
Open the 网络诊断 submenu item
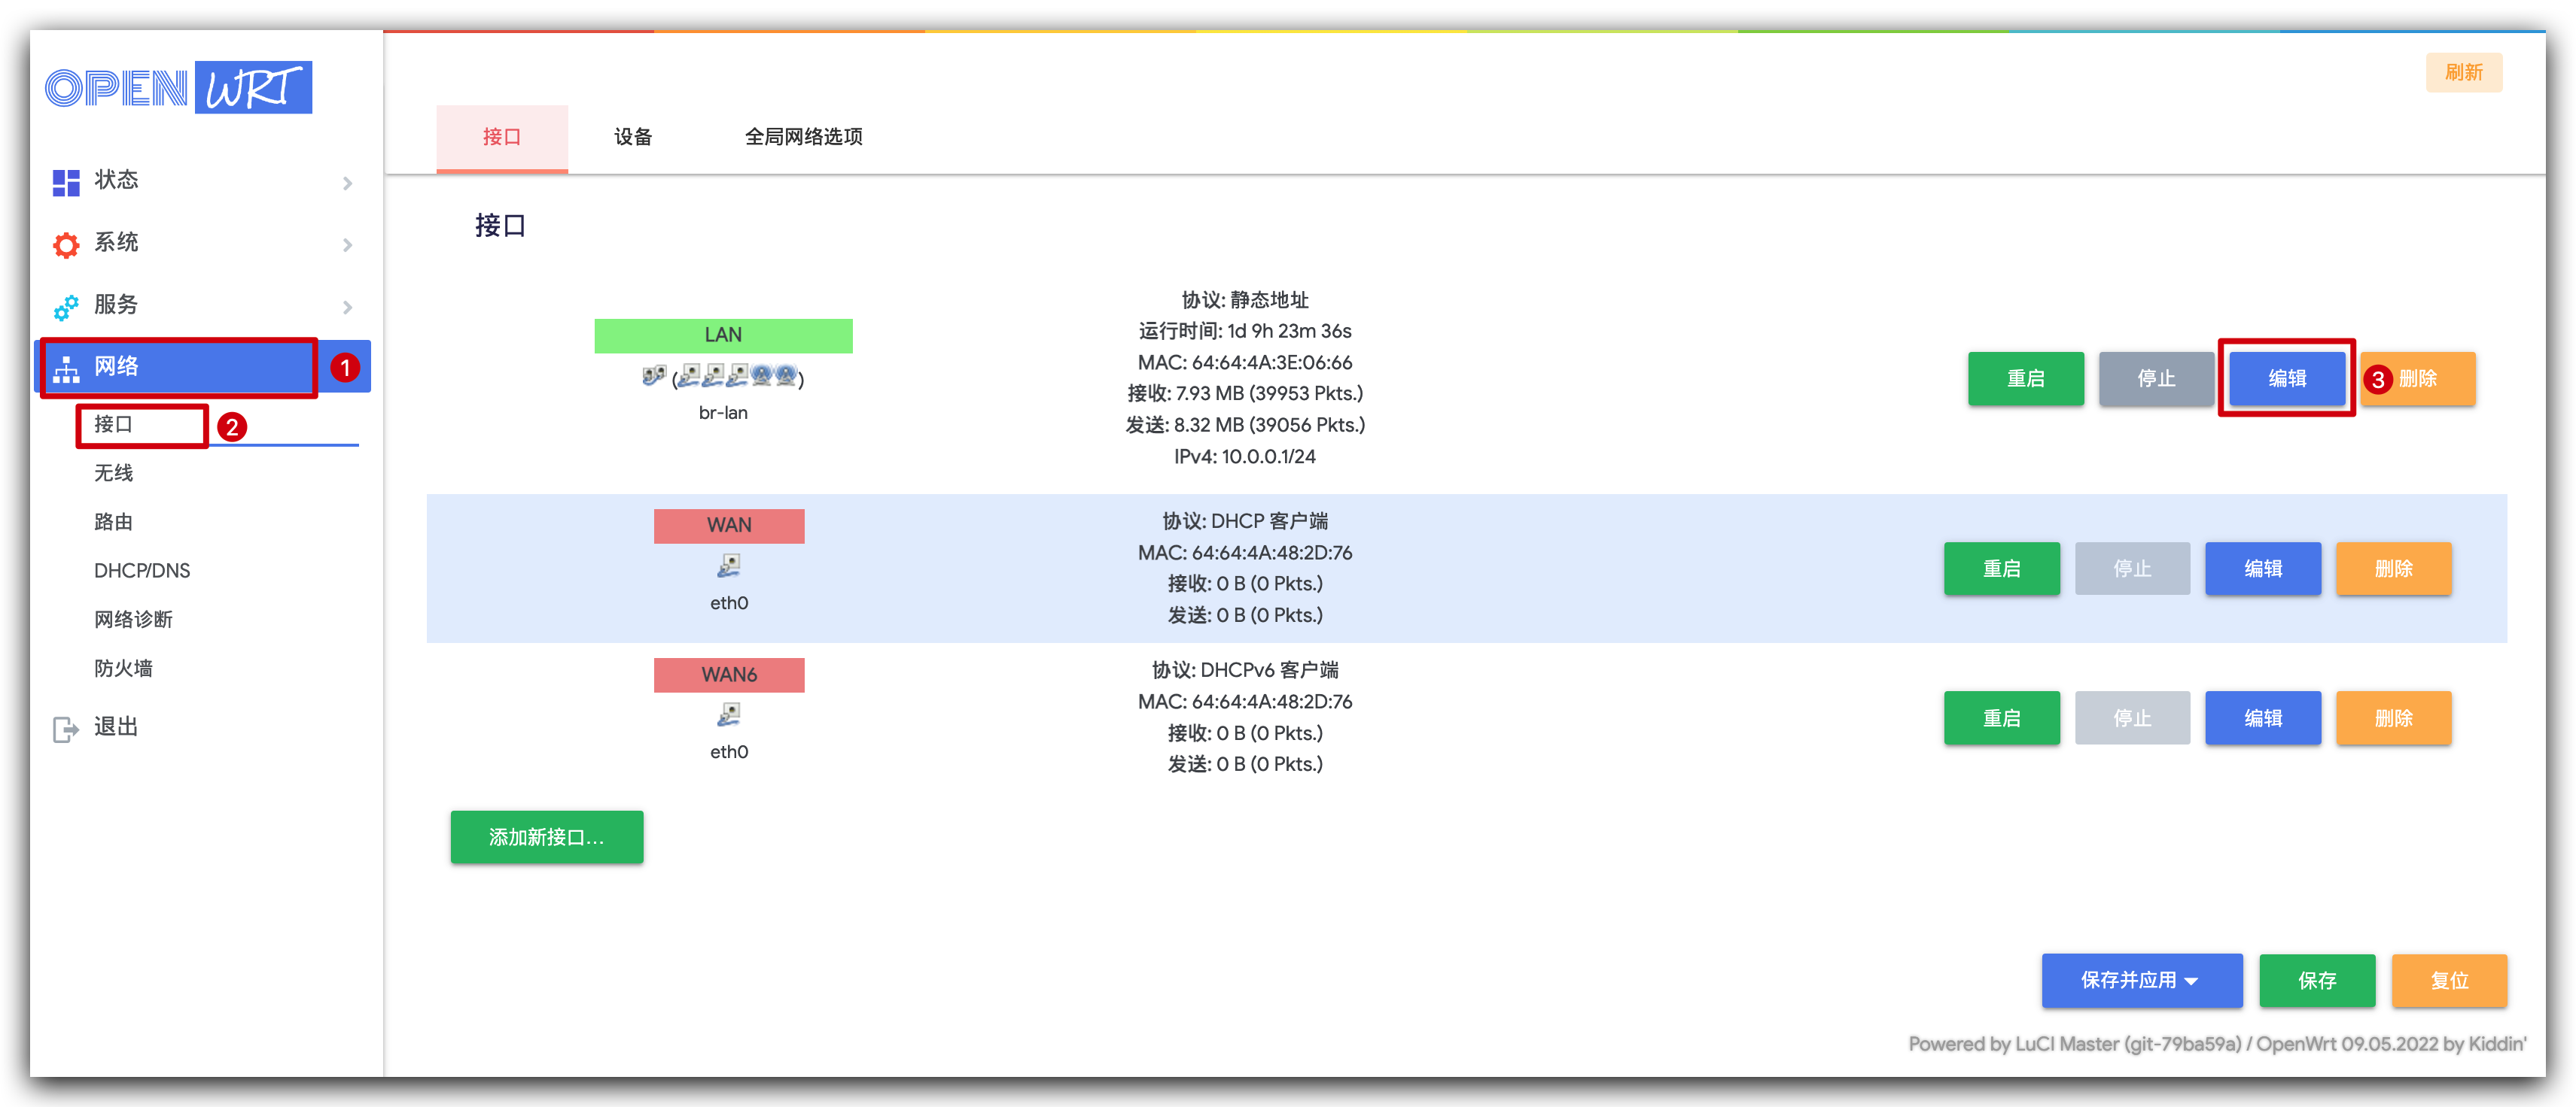(133, 620)
